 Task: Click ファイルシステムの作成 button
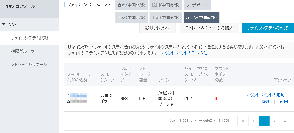268,28
